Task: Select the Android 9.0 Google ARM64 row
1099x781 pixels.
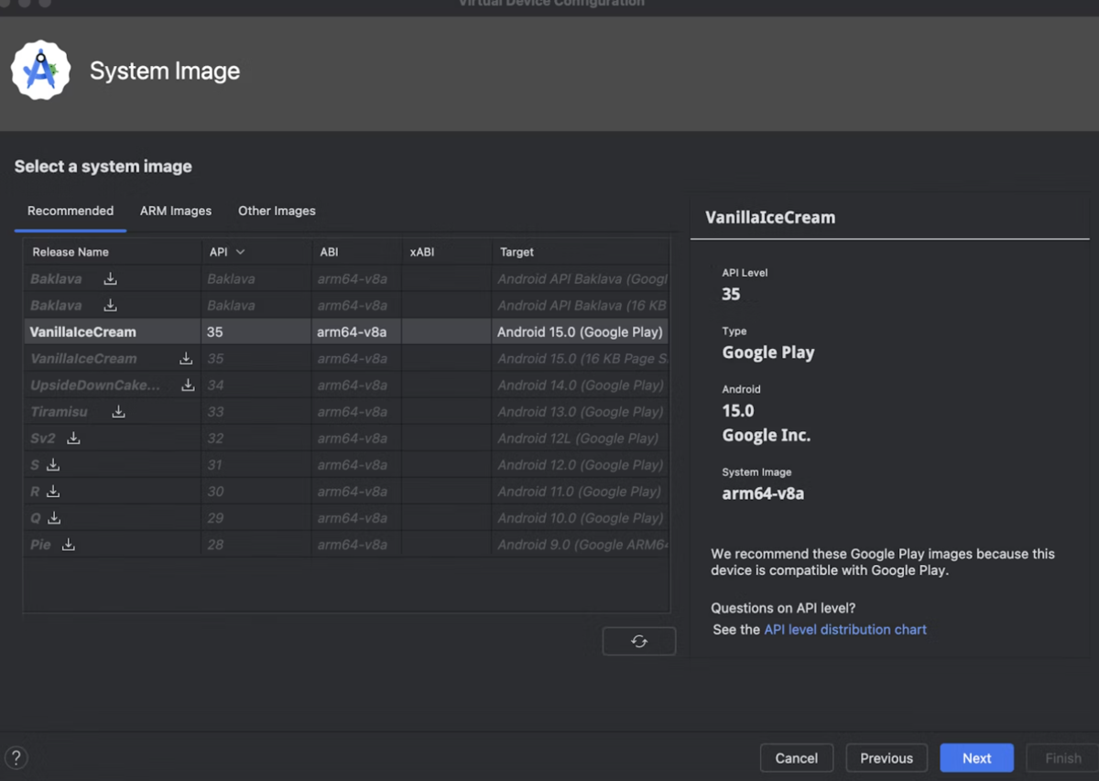Action: 346,544
